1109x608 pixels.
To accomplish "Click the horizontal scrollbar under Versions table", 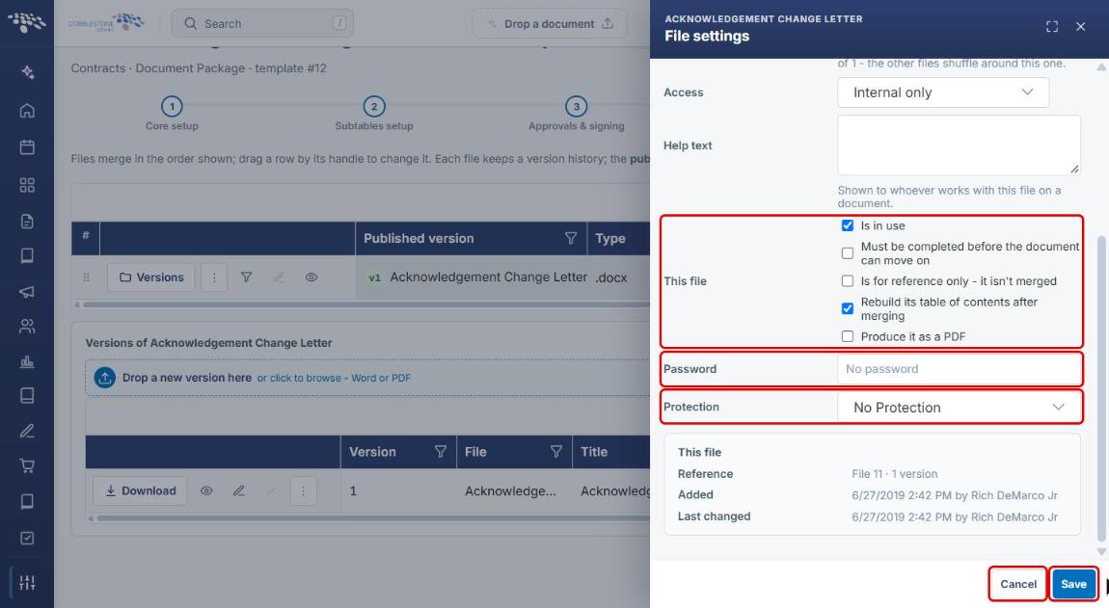I will (x=373, y=518).
